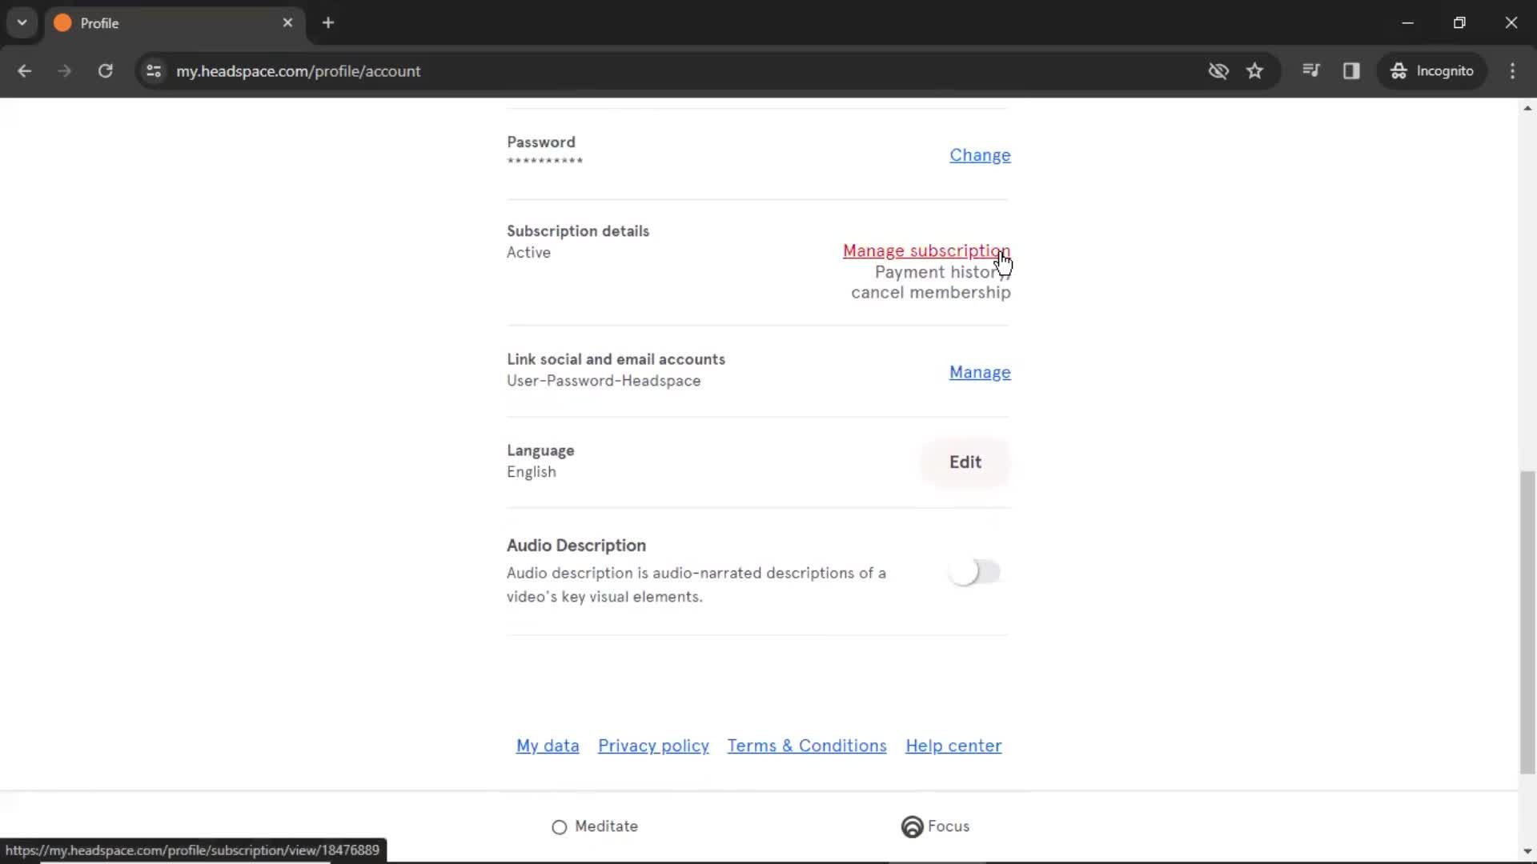This screenshot has height=864, width=1537.
Task: Click Manage subscription button
Action: [925, 250]
